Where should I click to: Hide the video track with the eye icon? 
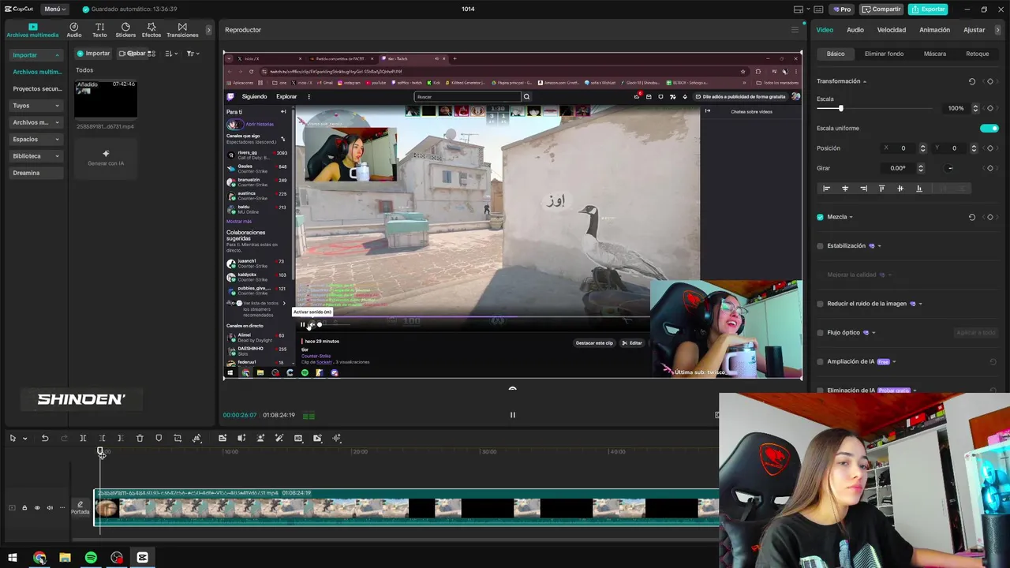(x=37, y=508)
